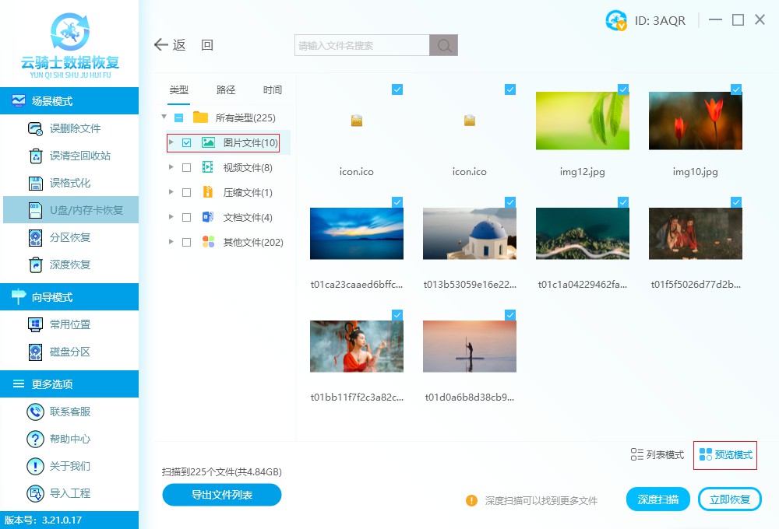Collapse the 所有类型 tree node

(164, 117)
